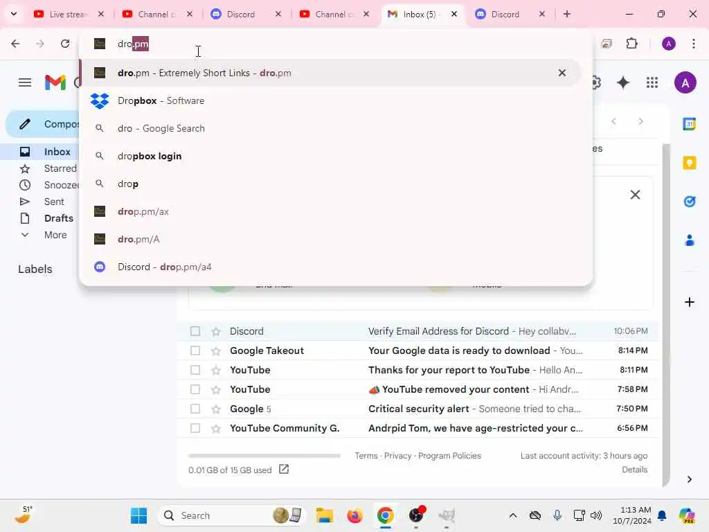Screen dimensions: 709x532
Task: Go to previous page of emails
Action: click(613, 121)
